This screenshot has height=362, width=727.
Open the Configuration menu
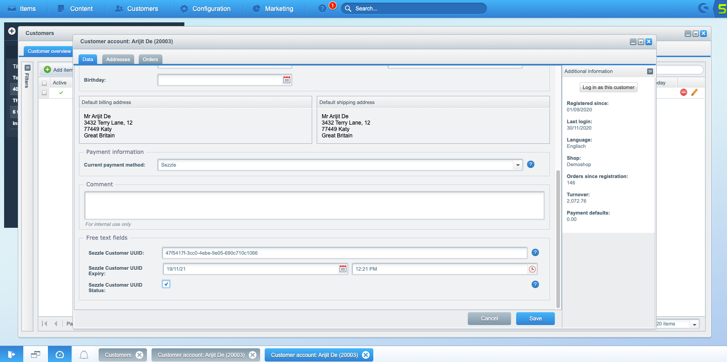click(205, 9)
